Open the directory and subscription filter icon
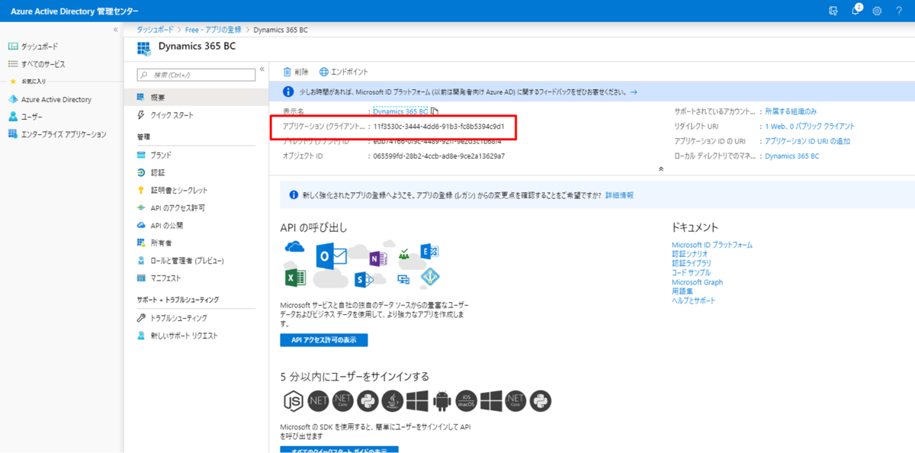915x453 pixels. pyautogui.click(x=833, y=11)
